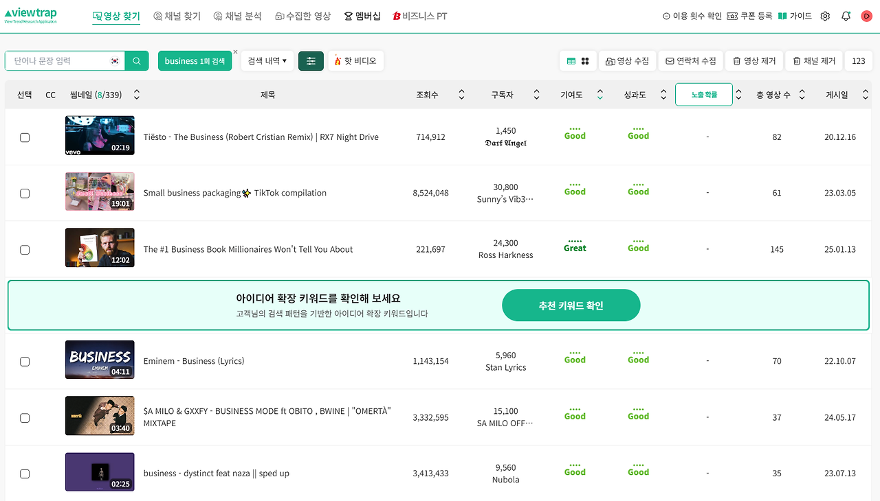Click the green search magnifier button

tap(137, 61)
